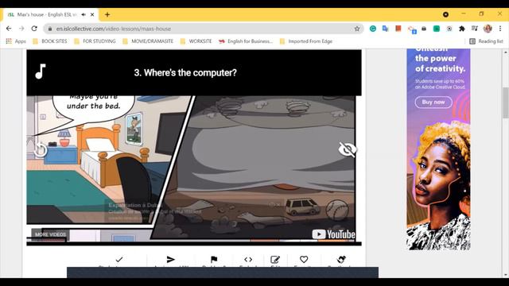
Task: Click the green square extension icon
Action: pyautogui.click(x=437, y=29)
